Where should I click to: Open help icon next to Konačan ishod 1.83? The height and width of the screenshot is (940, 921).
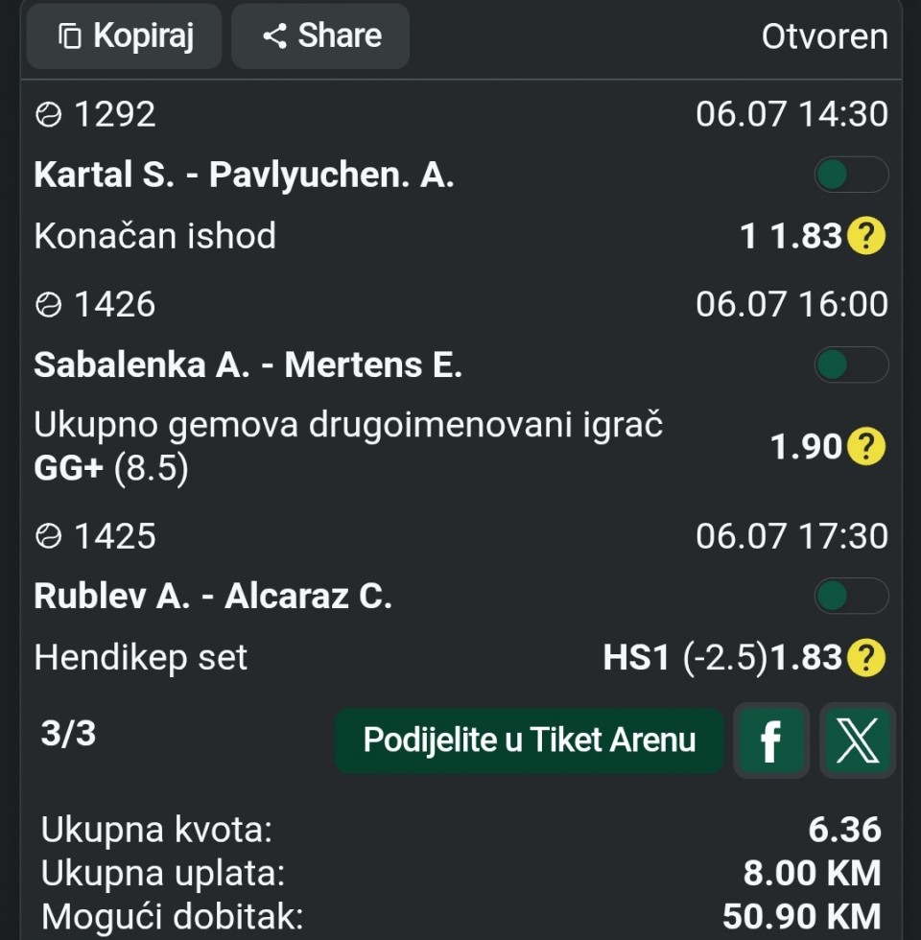point(865,236)
